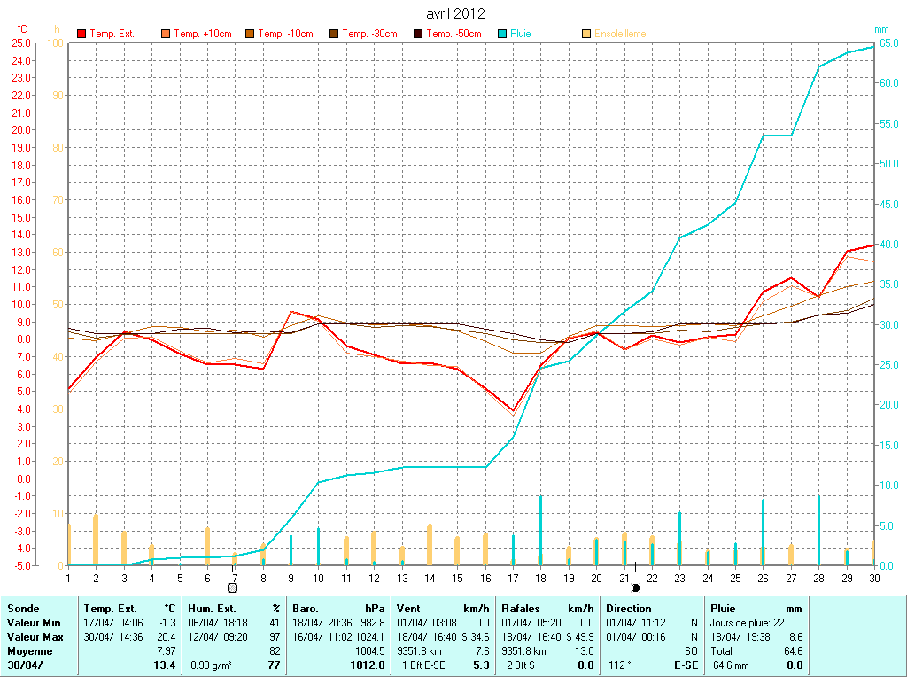Screen dimensions: 907x677
Task: Click the full moon icon below day 7
Action: (232, 588)
